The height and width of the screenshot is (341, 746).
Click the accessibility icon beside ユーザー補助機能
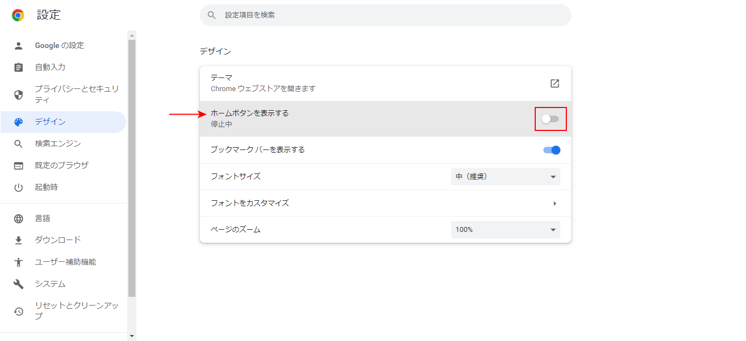(x=19, y=262)
